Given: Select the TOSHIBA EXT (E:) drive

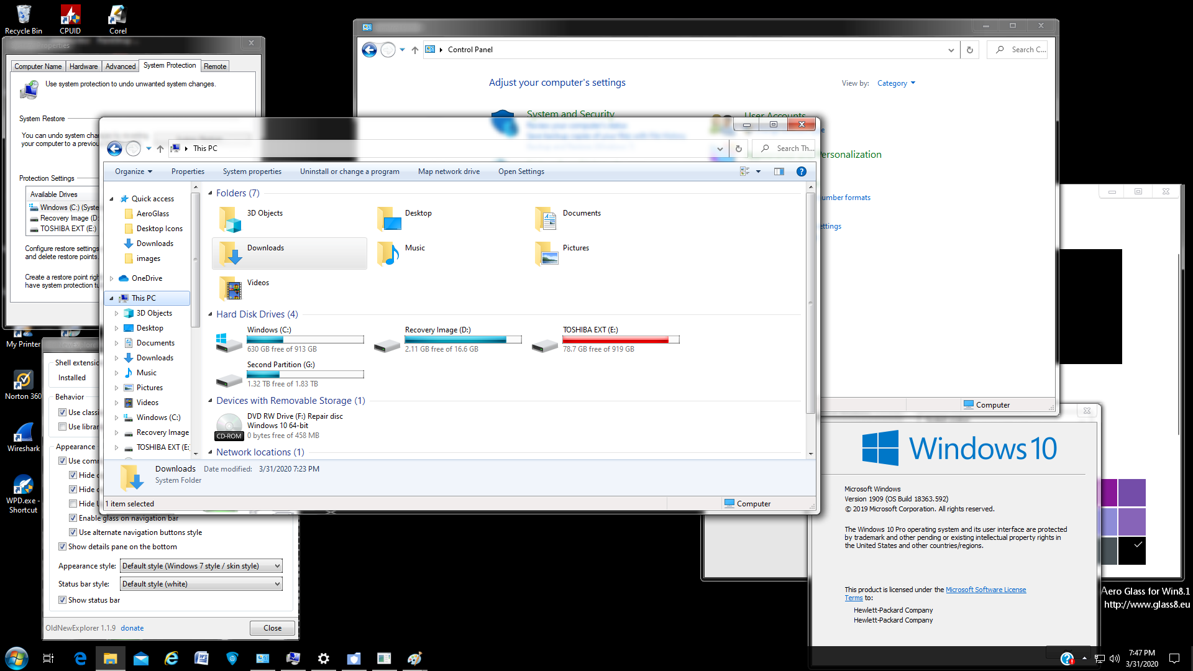Looking at the screenshot, I should (x=605, y=339).
